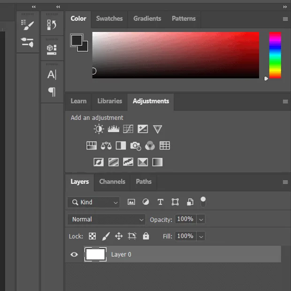Open the Adjustments panel options menu
The width and height of the screenshot is (291, 291).
click(285, 102)
